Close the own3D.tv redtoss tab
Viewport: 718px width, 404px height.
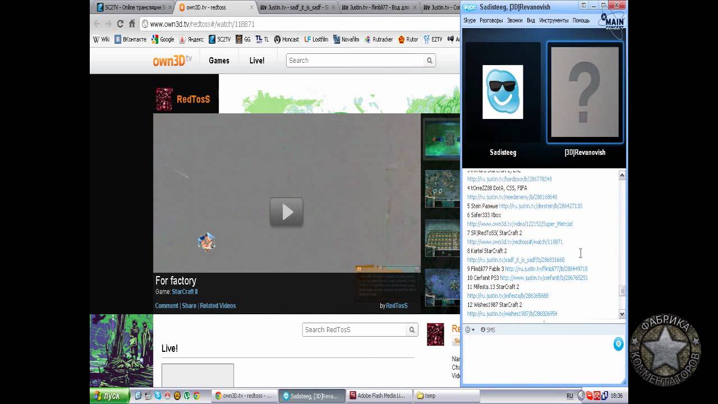point(251,7)
